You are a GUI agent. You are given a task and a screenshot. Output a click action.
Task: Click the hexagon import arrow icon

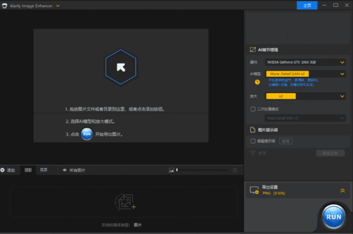point(121,67)
